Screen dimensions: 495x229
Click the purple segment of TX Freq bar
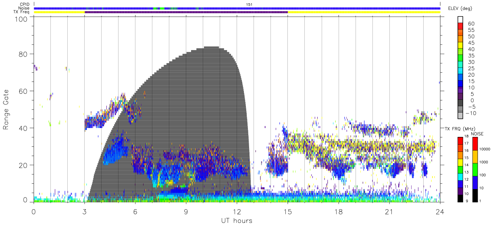pos(186,12)
